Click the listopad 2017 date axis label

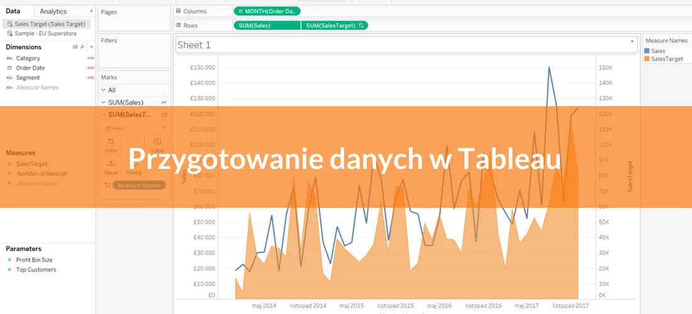[571, 305]
